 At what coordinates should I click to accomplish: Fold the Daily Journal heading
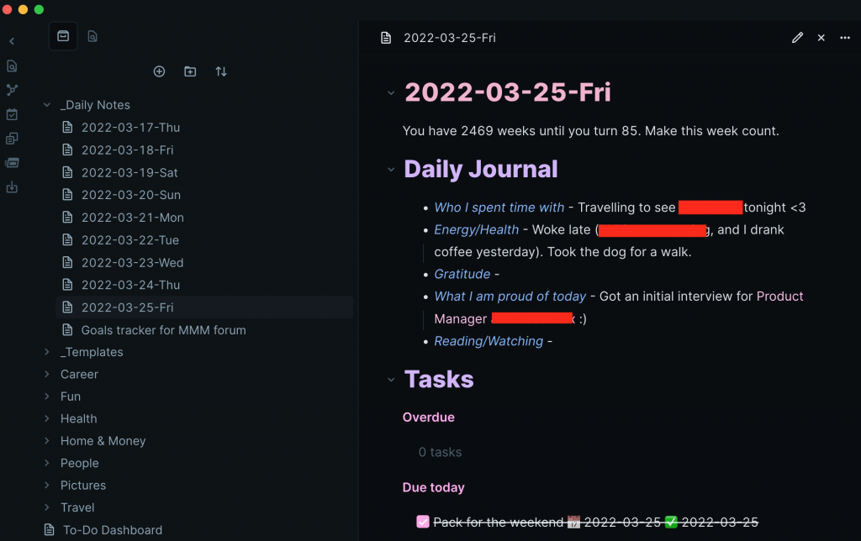coord(391,170)
